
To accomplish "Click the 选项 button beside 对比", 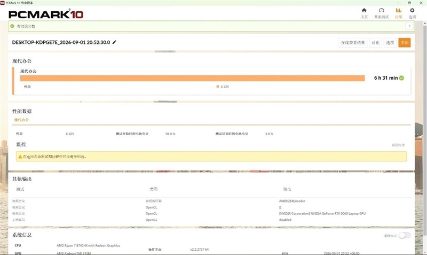I will (x=390, y=43).
